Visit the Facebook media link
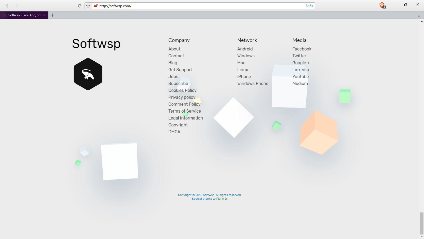 coord(302,49)
